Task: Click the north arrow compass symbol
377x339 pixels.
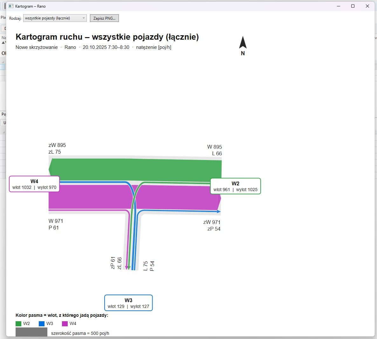Action: pos(243,46)
